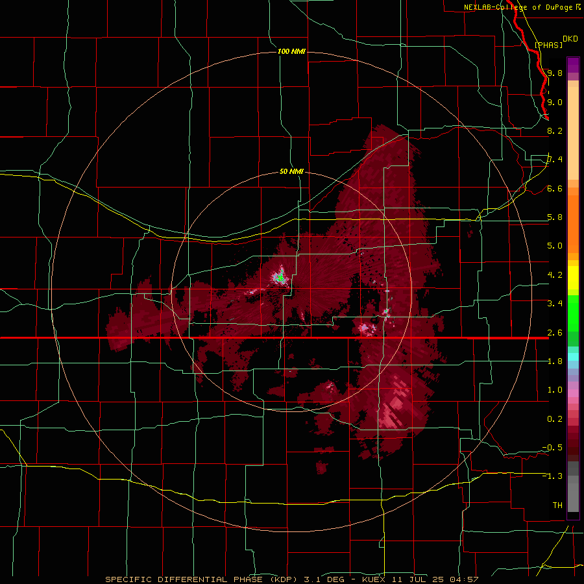This screenshot has height=584, width=584.
Task: Click the 0.2 value on the scale
Action: (x=555, y=419)
